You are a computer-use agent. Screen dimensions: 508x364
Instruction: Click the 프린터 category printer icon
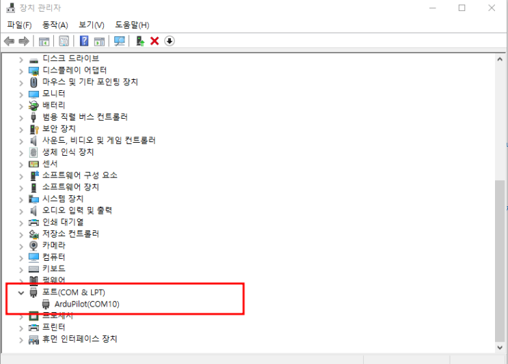pyautogui.click(x=34, y=328)
